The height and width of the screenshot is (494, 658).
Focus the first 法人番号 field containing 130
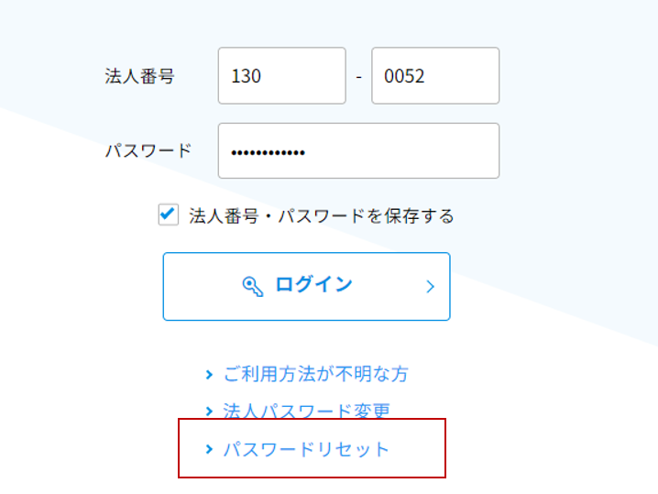pyautogui.click(x=282, y=75)
